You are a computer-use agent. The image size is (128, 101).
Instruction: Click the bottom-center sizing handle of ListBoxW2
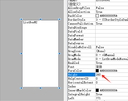tap(40, 88)
